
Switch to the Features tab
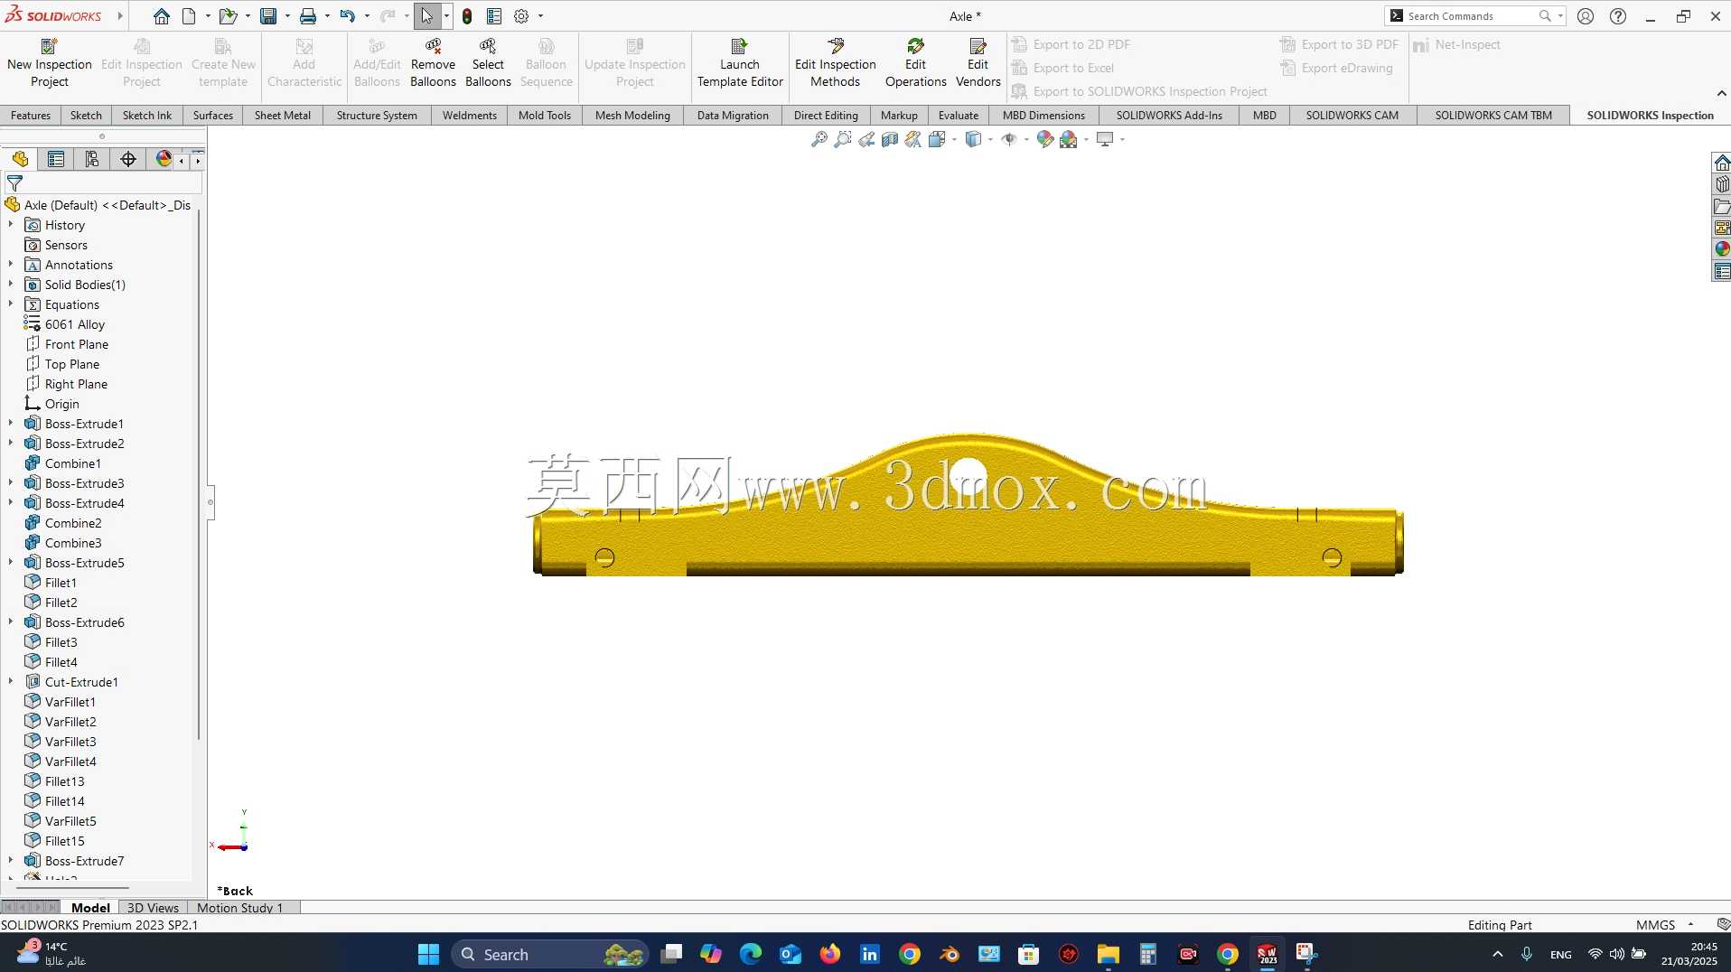point(31,116)
